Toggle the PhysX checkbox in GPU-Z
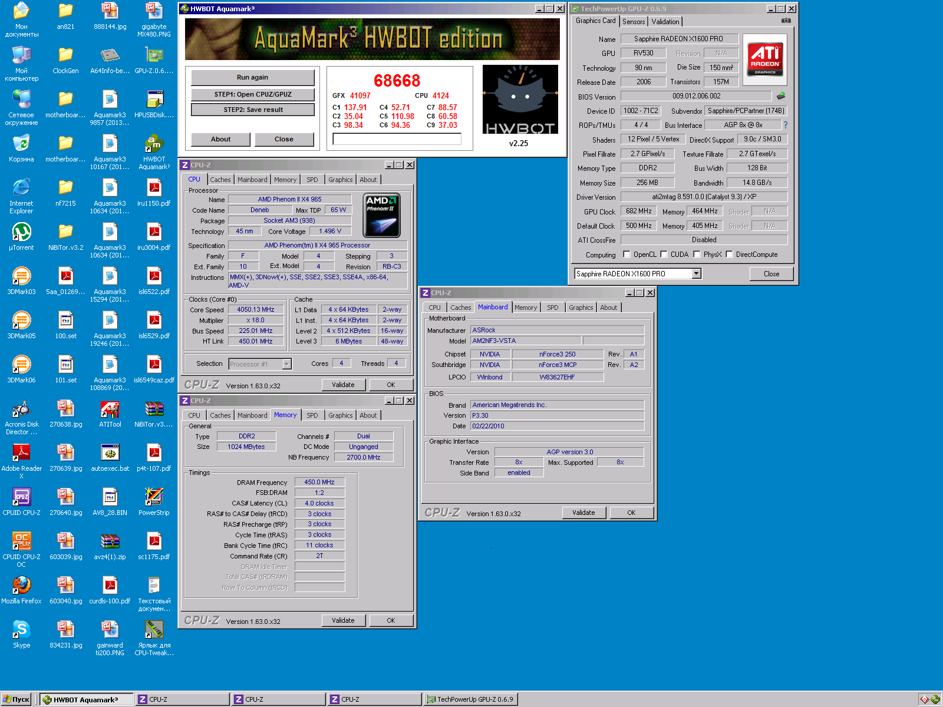Image resolution: width=943 pixels, height=707 pixels. coord(697,255)
